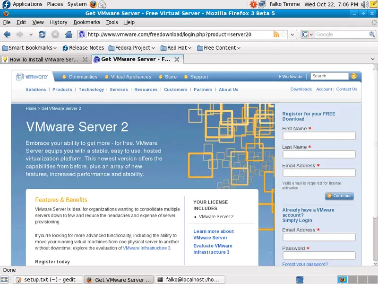Expand the Red Hat bookmarks folder

point(176,48)
